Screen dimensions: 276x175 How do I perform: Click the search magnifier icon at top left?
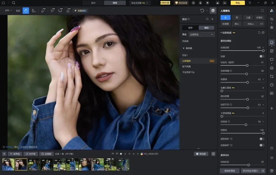[x=14, y=3]
